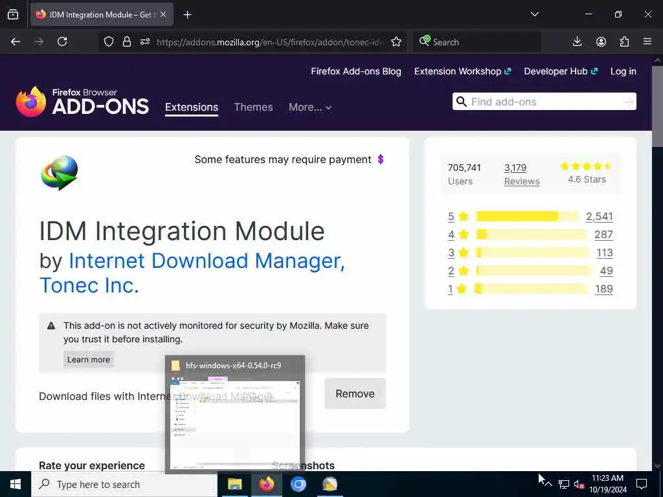
Task: Submit the add-on search with the arrow icon
Action: click(629, 102)
